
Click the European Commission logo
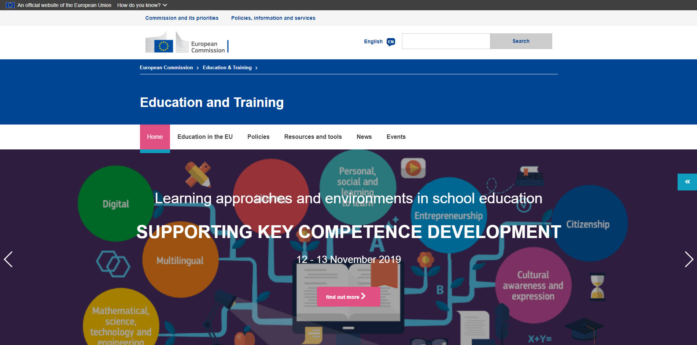pyautogui.click(x=187, y=42)
